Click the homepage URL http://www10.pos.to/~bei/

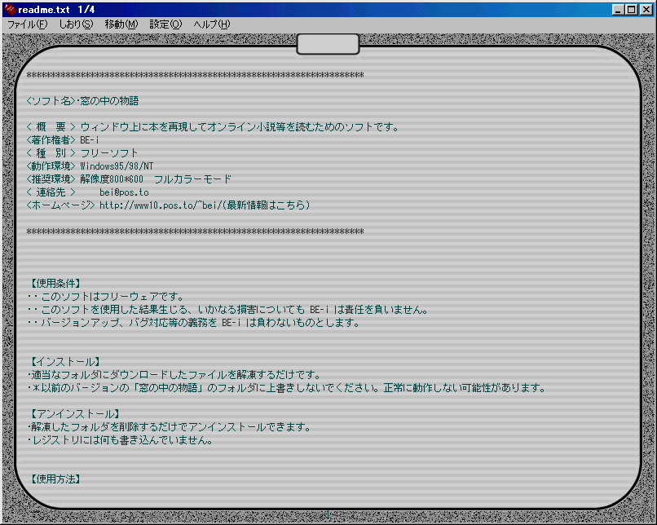tap(161, 205)
